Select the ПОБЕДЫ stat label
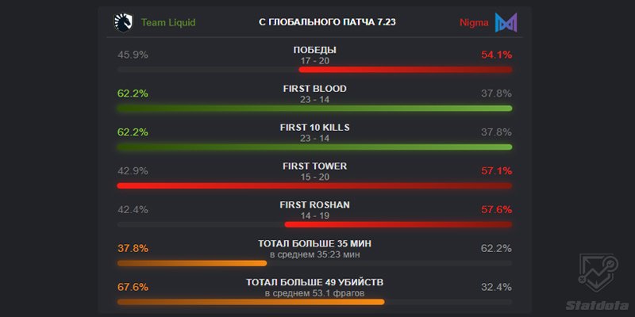The width and height of the screenshot is (635, 317). [314, 50]
